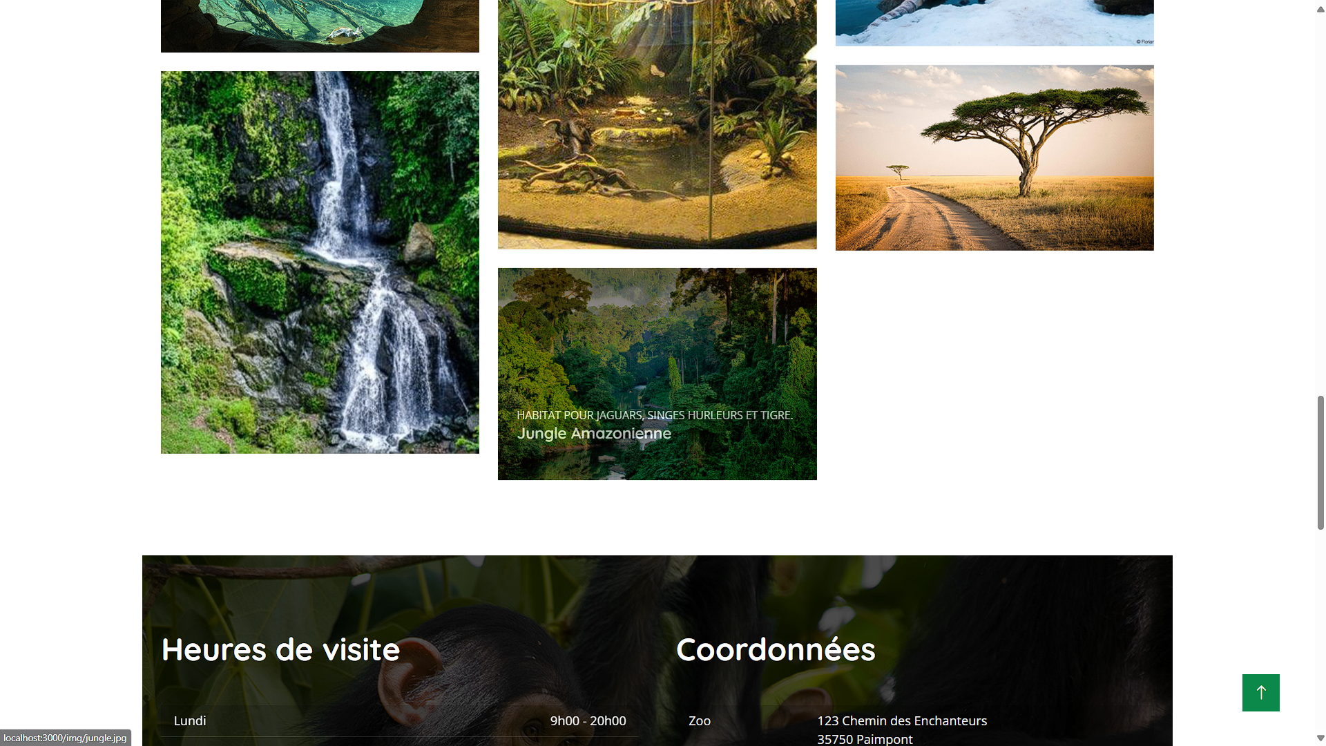Click the vertical scrollbar thumb
The height and width of the screenshot is (746, 1326).
tap(1320, 463)
